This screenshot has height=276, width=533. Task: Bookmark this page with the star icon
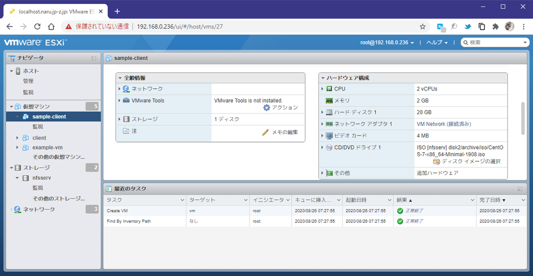point(423,27)
